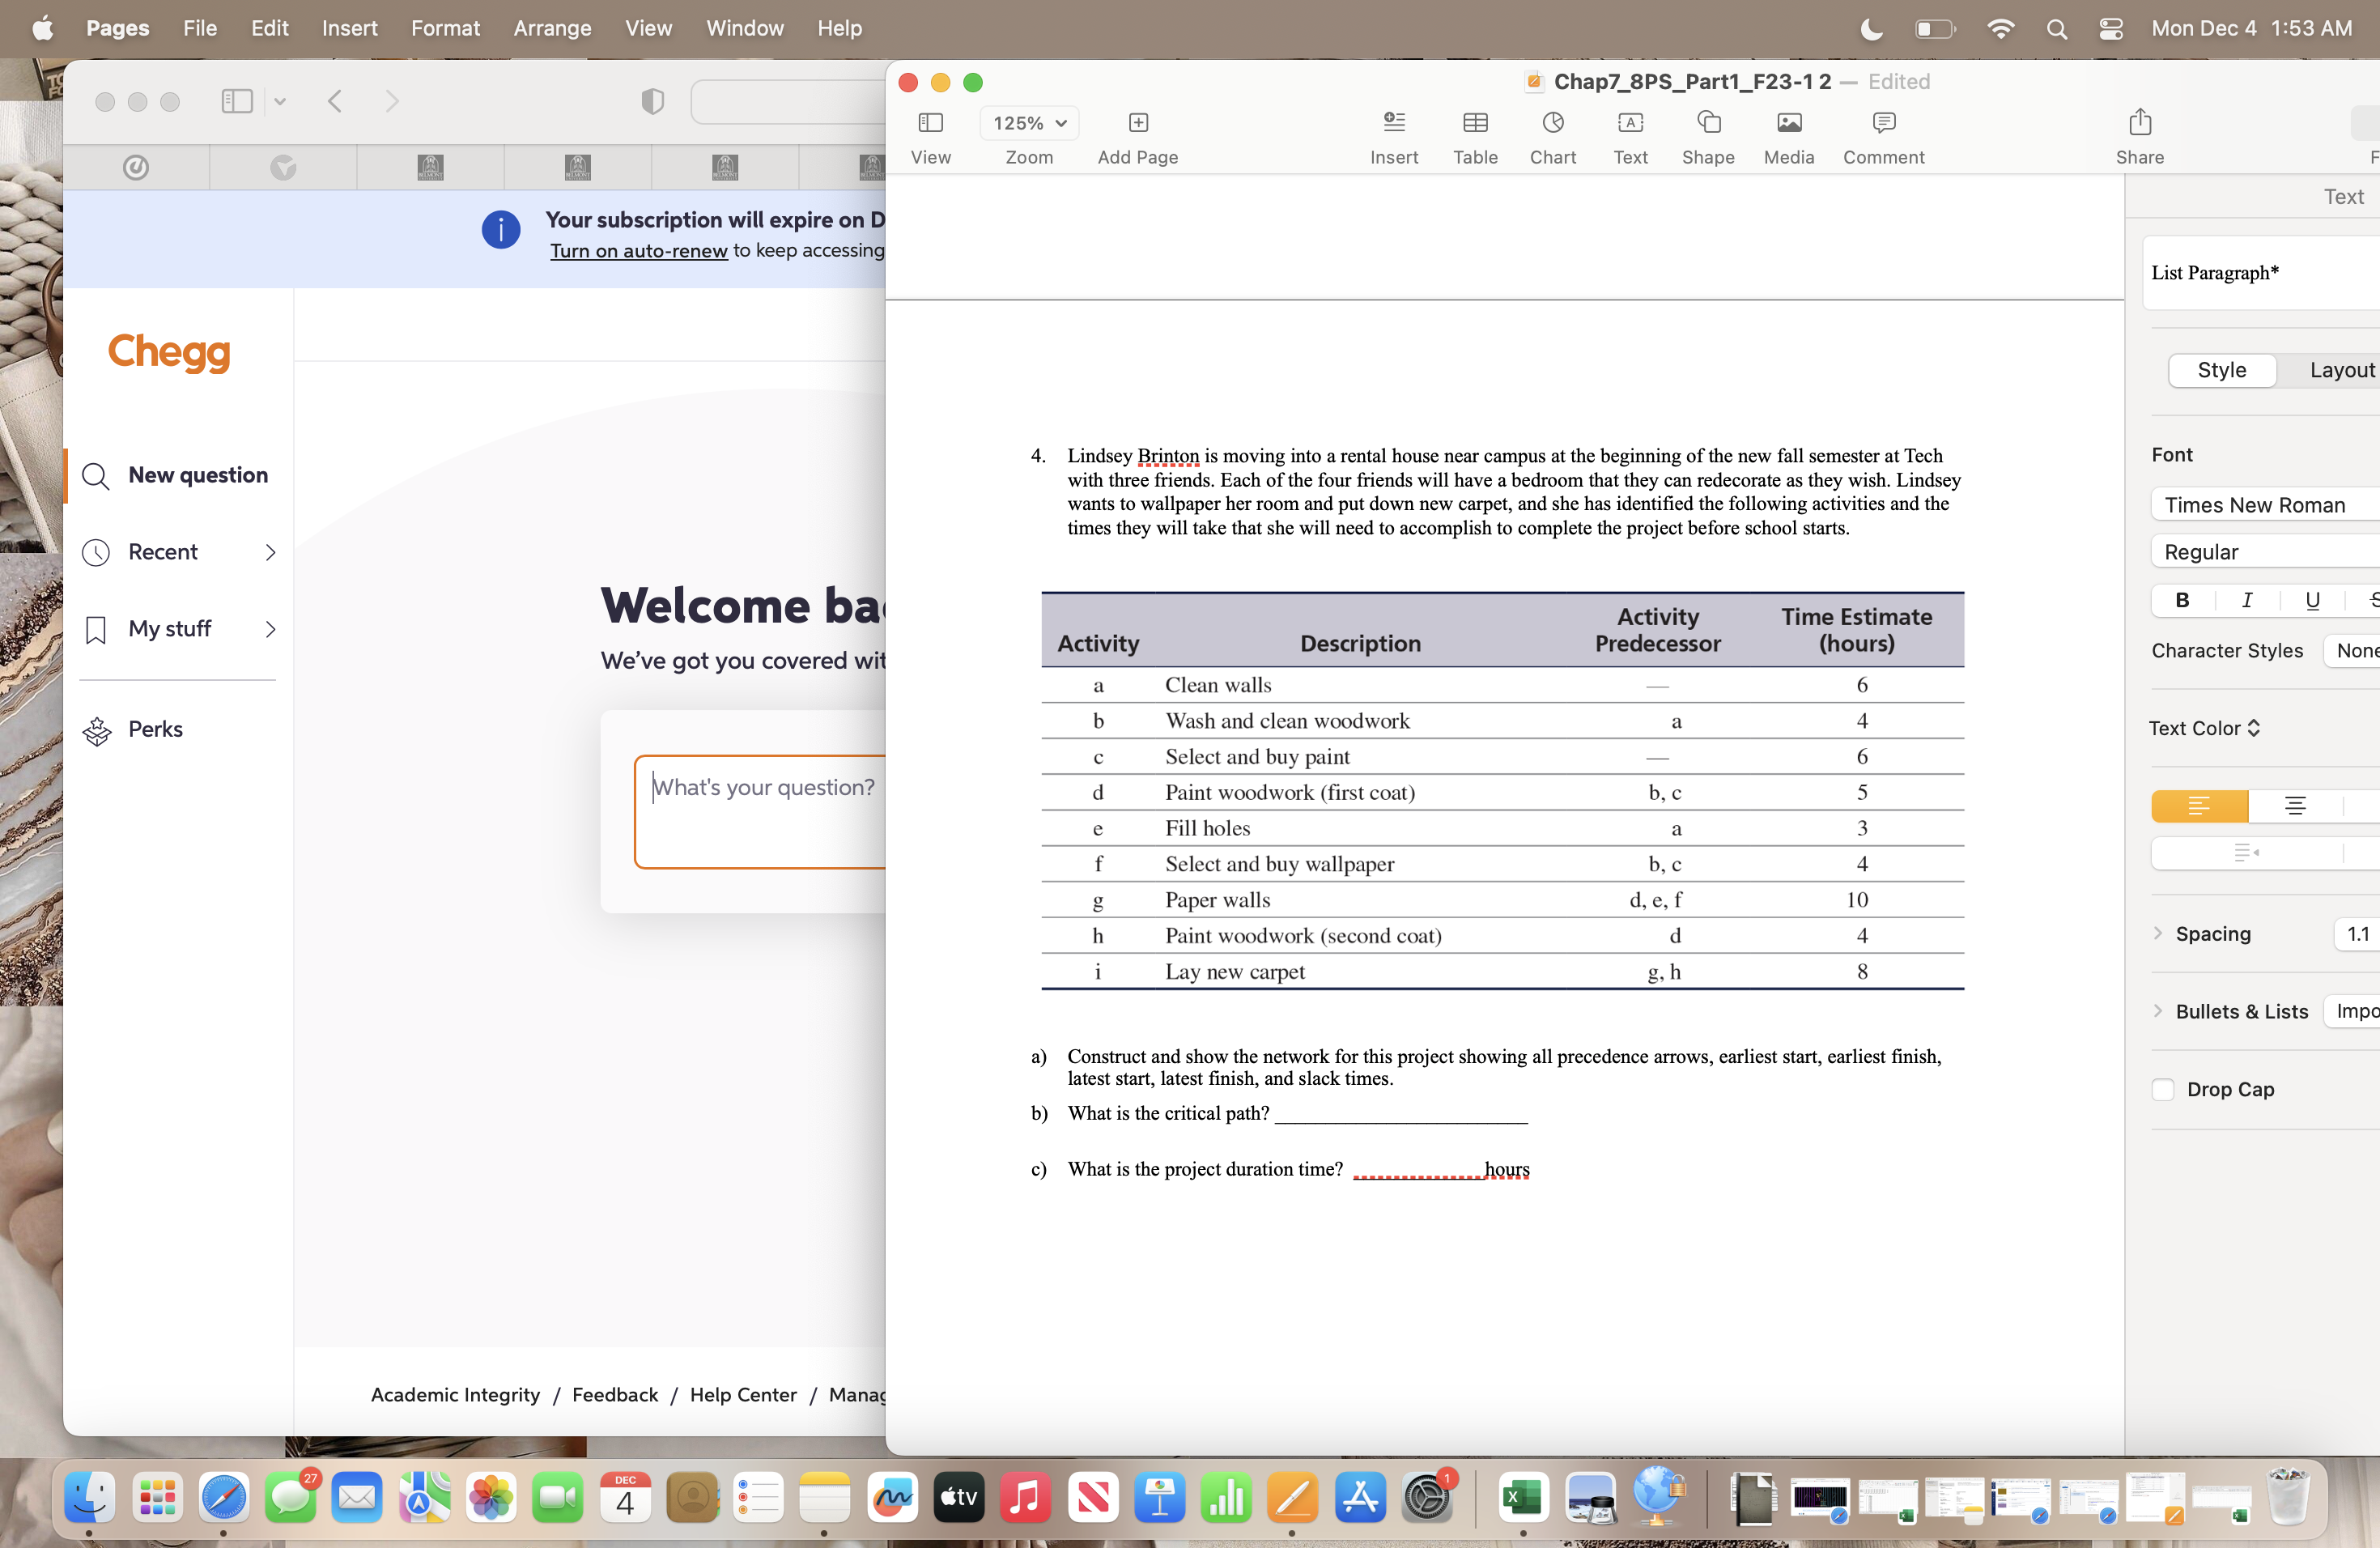Open the Text Color picker

point(2203,728)
